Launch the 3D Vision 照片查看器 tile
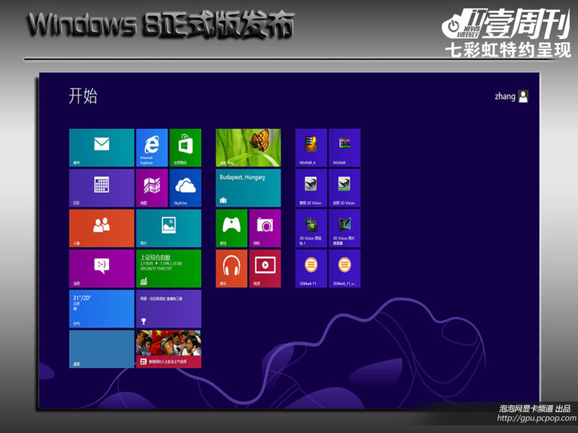This screenshot has width=578, height=433. tap(344, 228)
